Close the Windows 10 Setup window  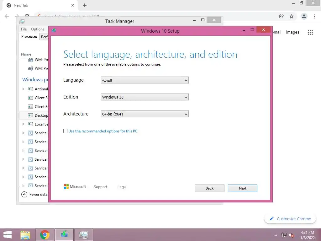264,30
